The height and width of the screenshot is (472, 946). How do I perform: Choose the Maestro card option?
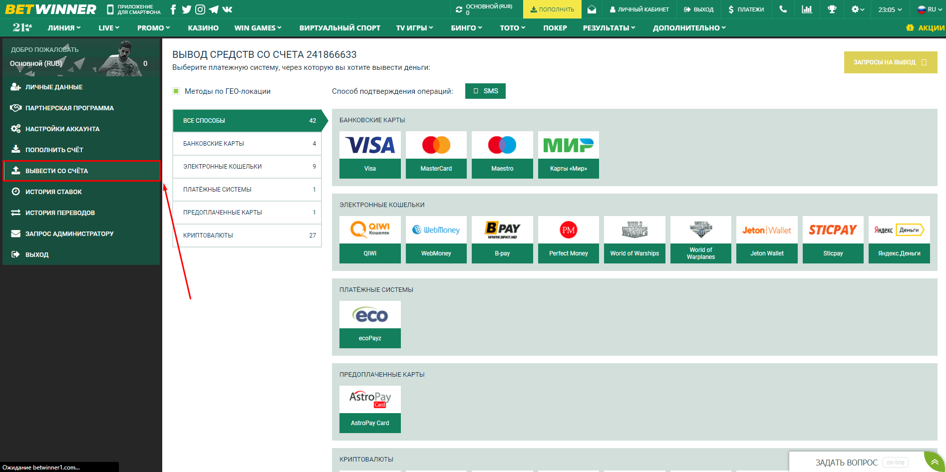coord(502,155)
